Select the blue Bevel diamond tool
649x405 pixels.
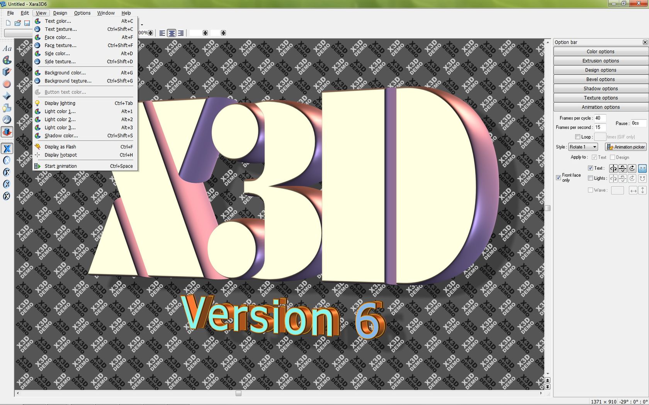point(7,96)
